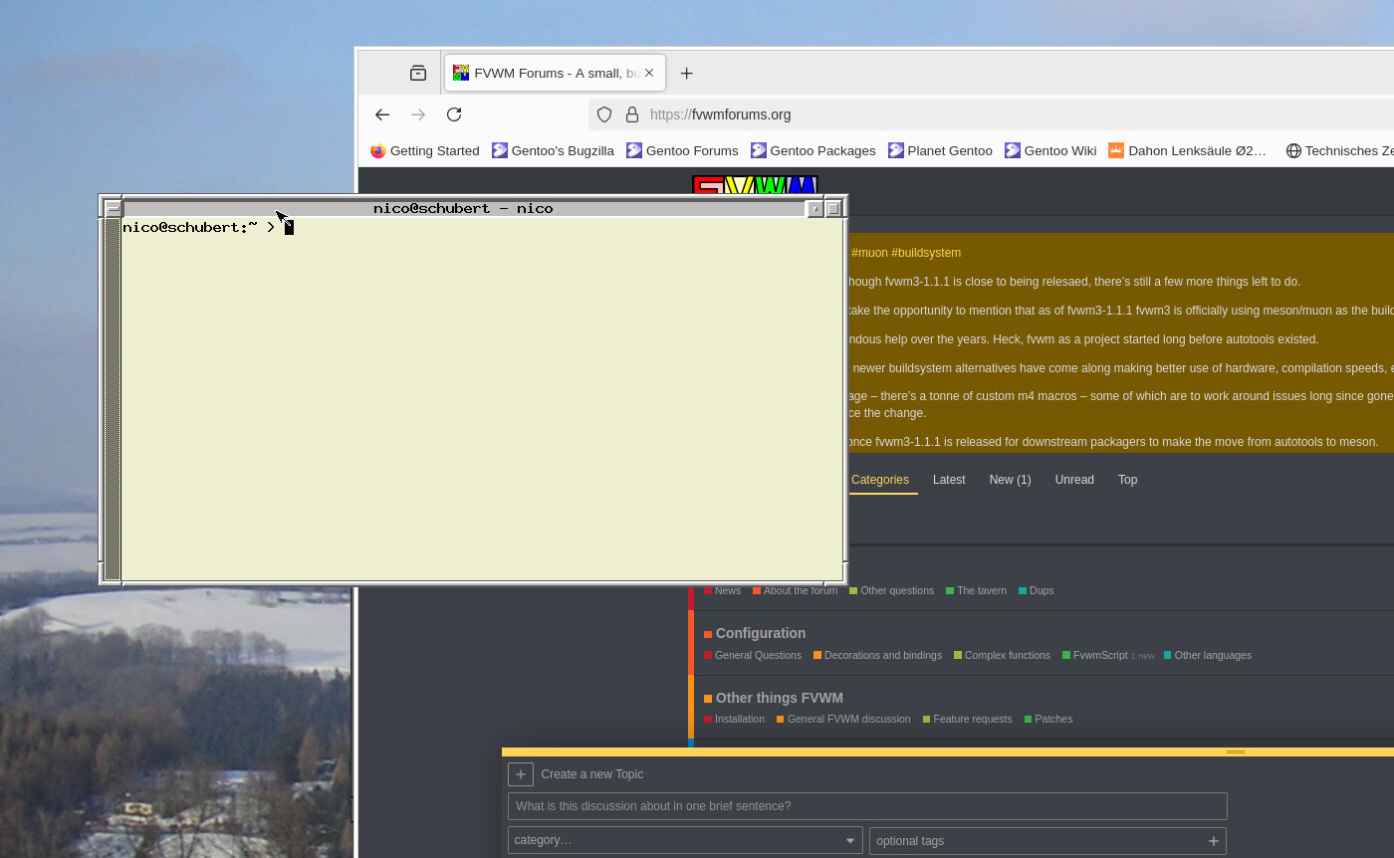This screenshot has width=1394, height=858.
Task: Click the composer resize grip handle
Action: pos(1236,751)
